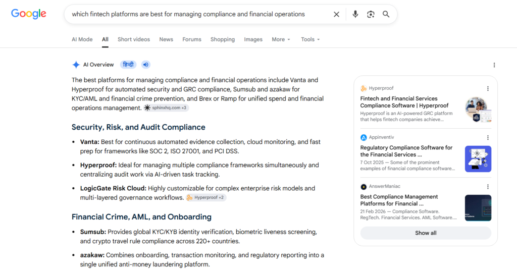Click the AI Overview sparkle icon
Viewport: 517px width, 272px height.
tap(76, 65)
